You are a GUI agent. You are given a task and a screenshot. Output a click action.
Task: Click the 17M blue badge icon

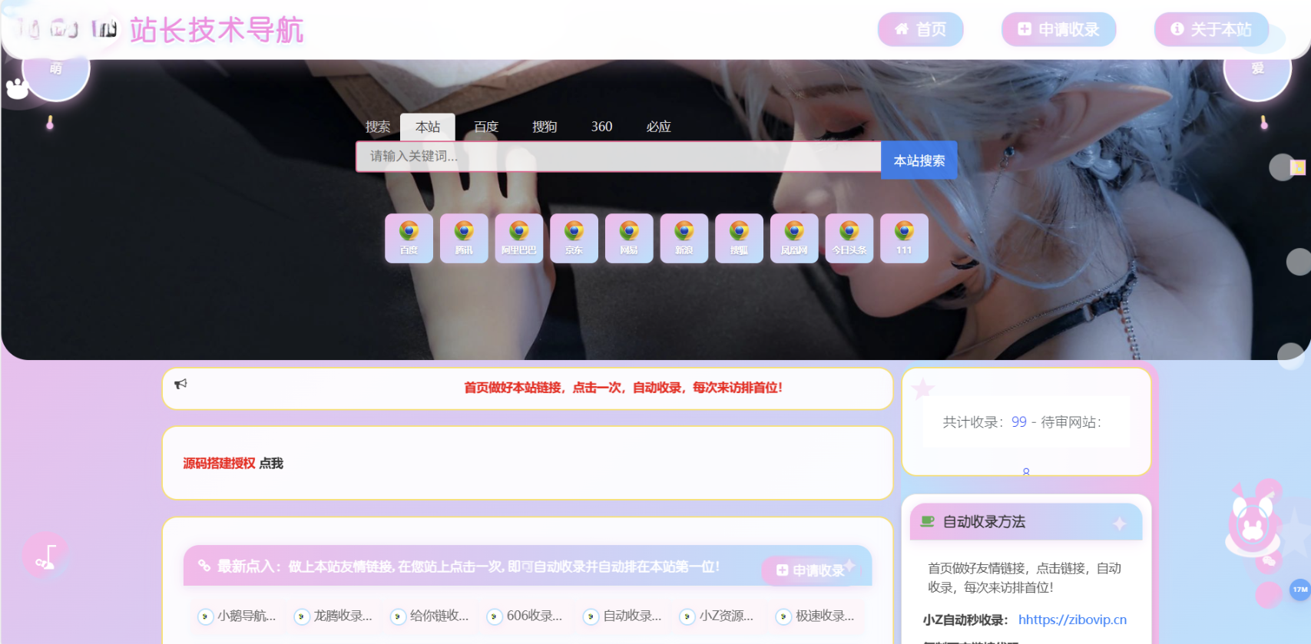pyautogui.click(x=1299, y=590)
